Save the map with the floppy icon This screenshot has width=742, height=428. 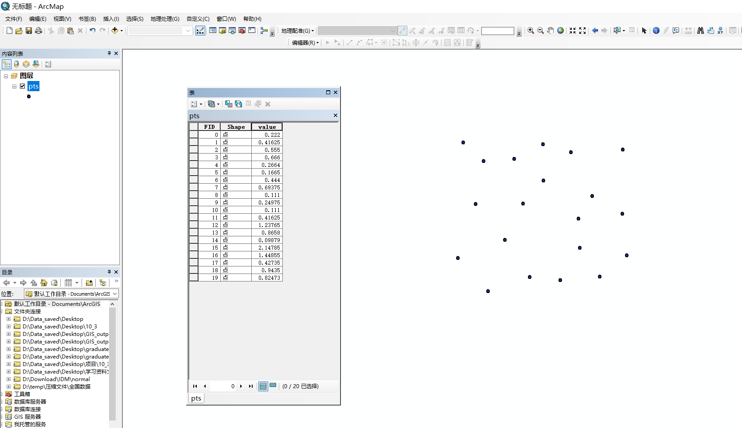[29, 31]
